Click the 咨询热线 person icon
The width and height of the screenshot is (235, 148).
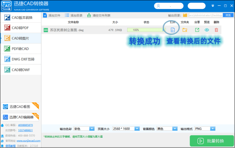[x=2, y=136]
